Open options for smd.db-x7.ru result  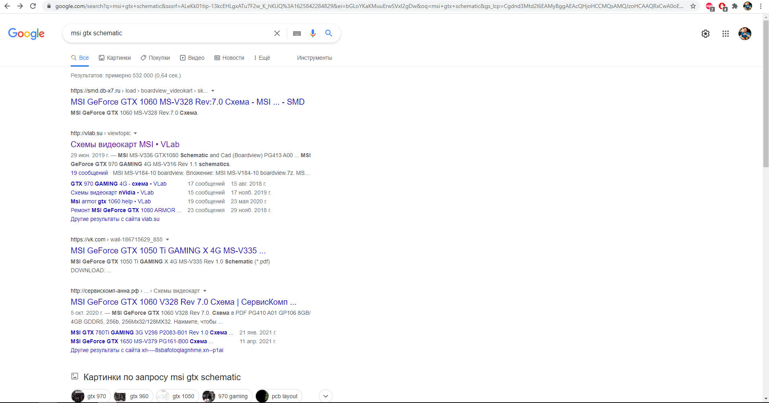[x=213, y=91]
